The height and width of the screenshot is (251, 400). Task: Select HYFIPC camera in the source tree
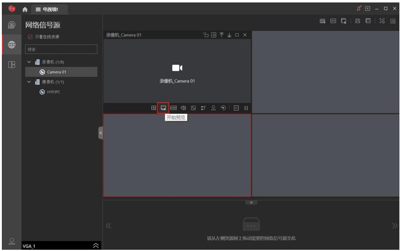point(53,91)
